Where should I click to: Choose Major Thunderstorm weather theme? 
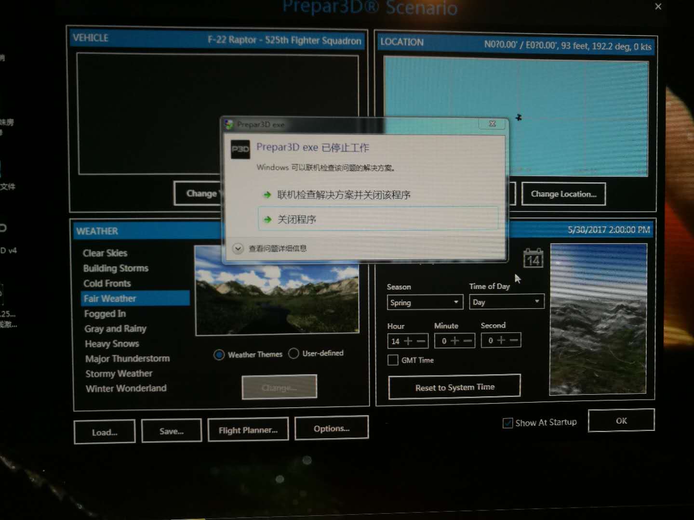[x=128, y=359]
